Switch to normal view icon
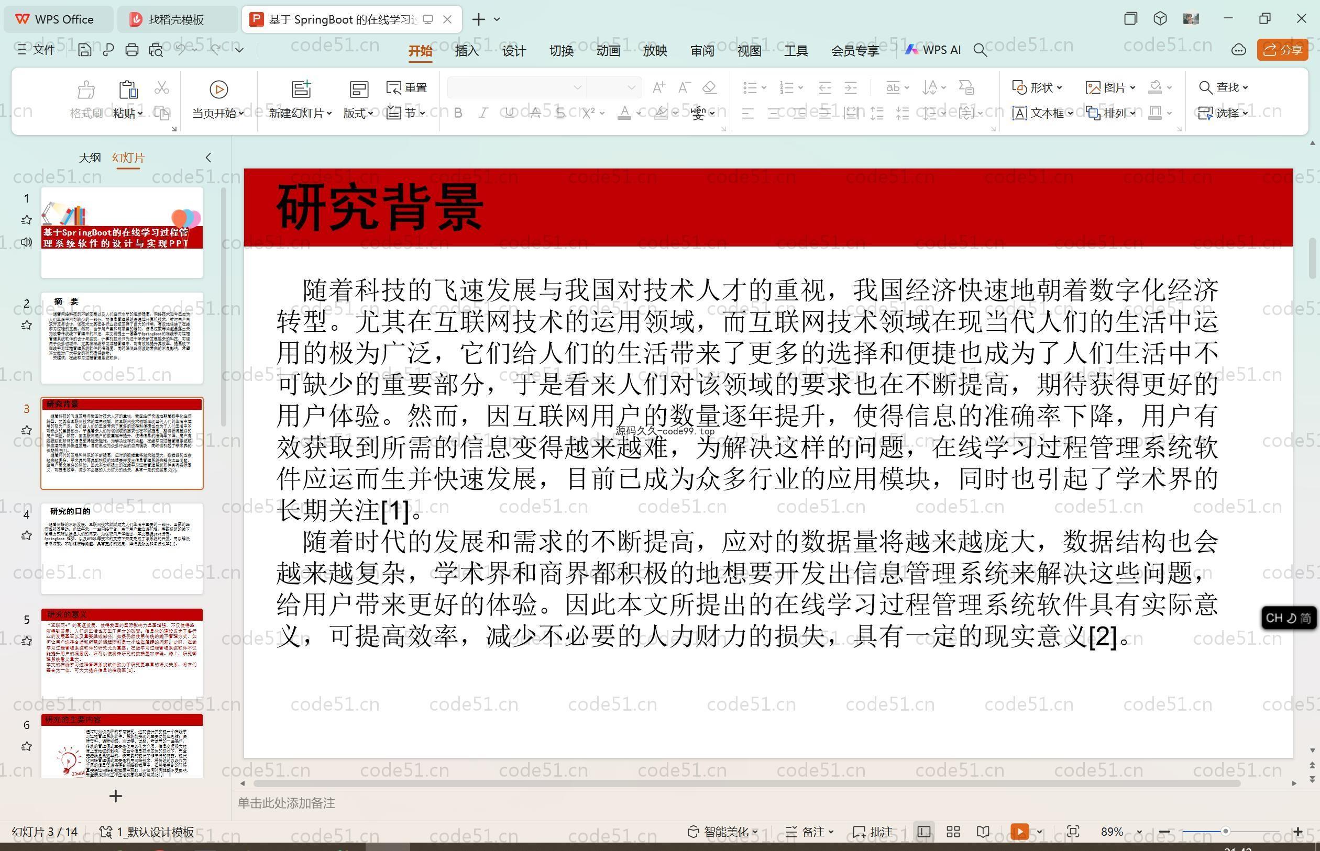 pos(923,832)
